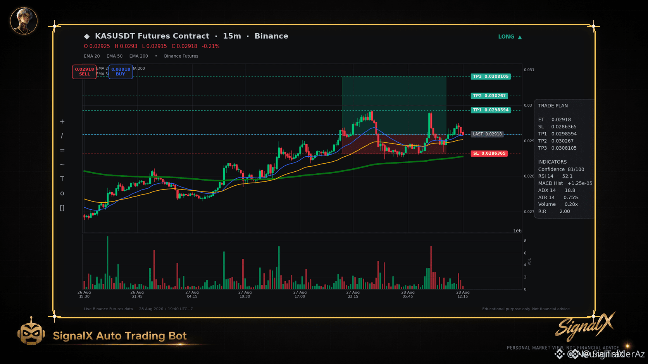The image size is (648, 364).
Task: Click the red SELL 0.02918 button
Action: (x=84, y=72)
